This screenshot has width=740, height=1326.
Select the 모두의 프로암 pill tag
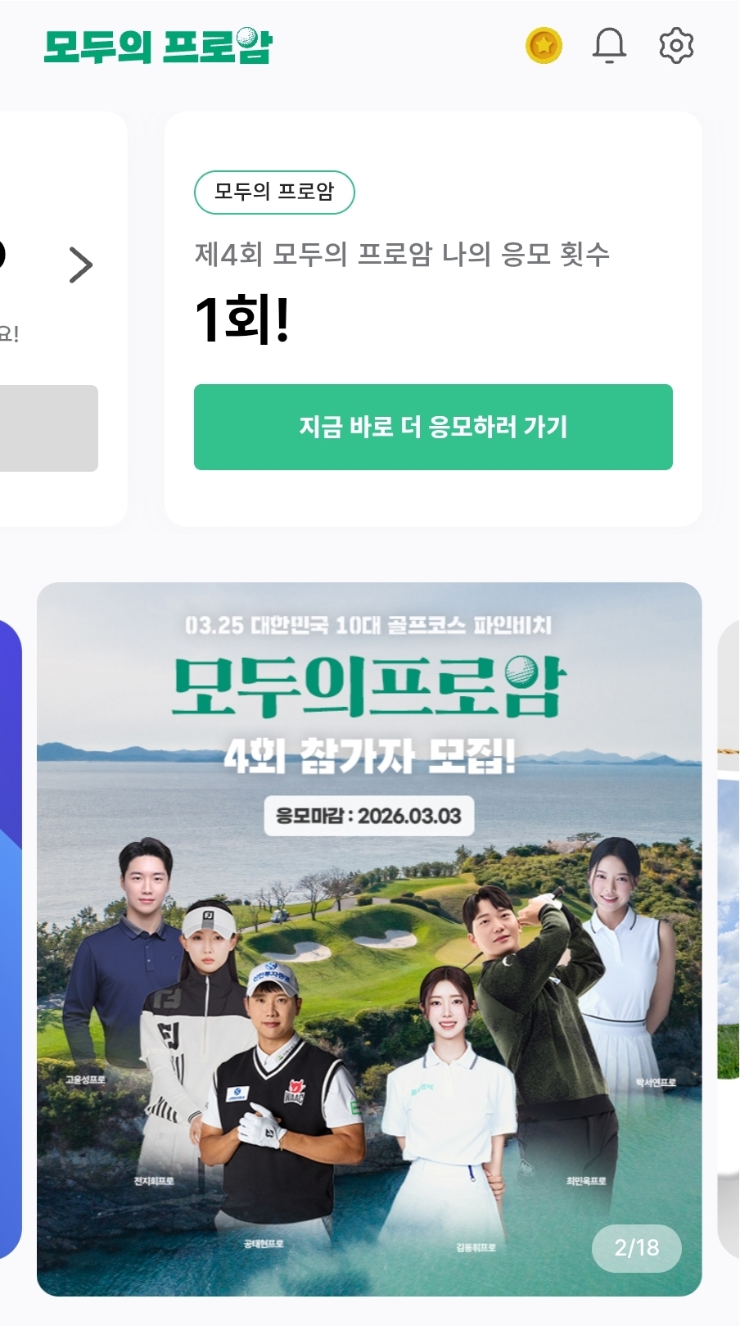[x=274, y=192]
